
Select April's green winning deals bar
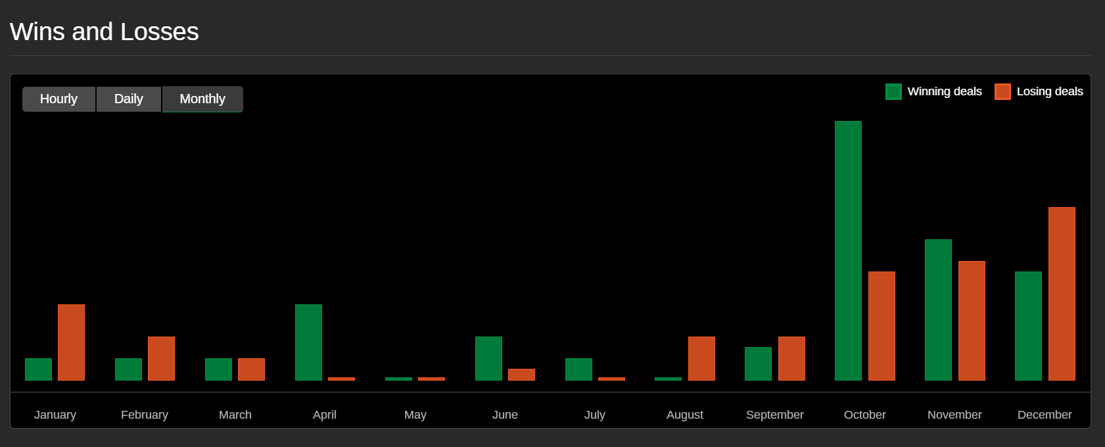[308, 342]
